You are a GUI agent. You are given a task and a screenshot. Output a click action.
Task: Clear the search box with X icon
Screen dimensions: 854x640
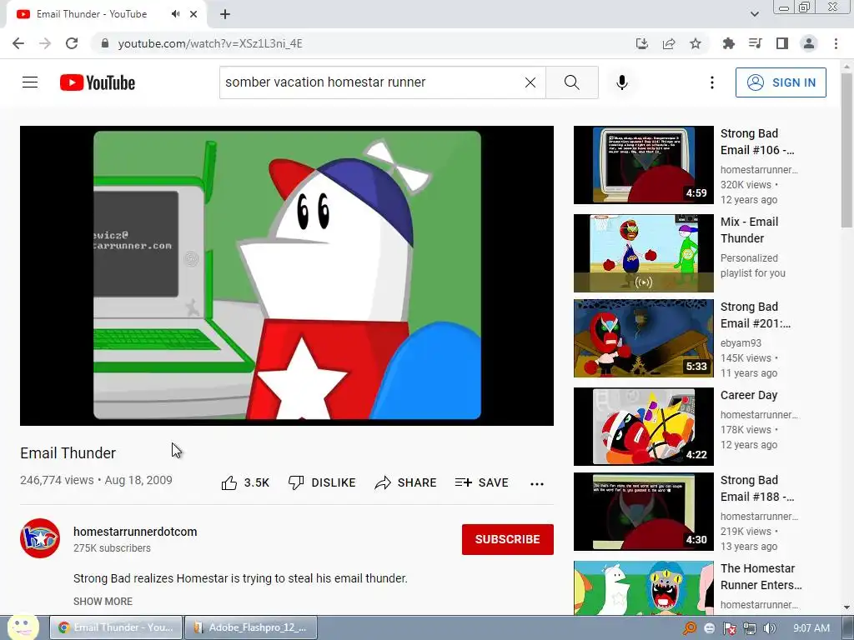(x=530, y=82)
